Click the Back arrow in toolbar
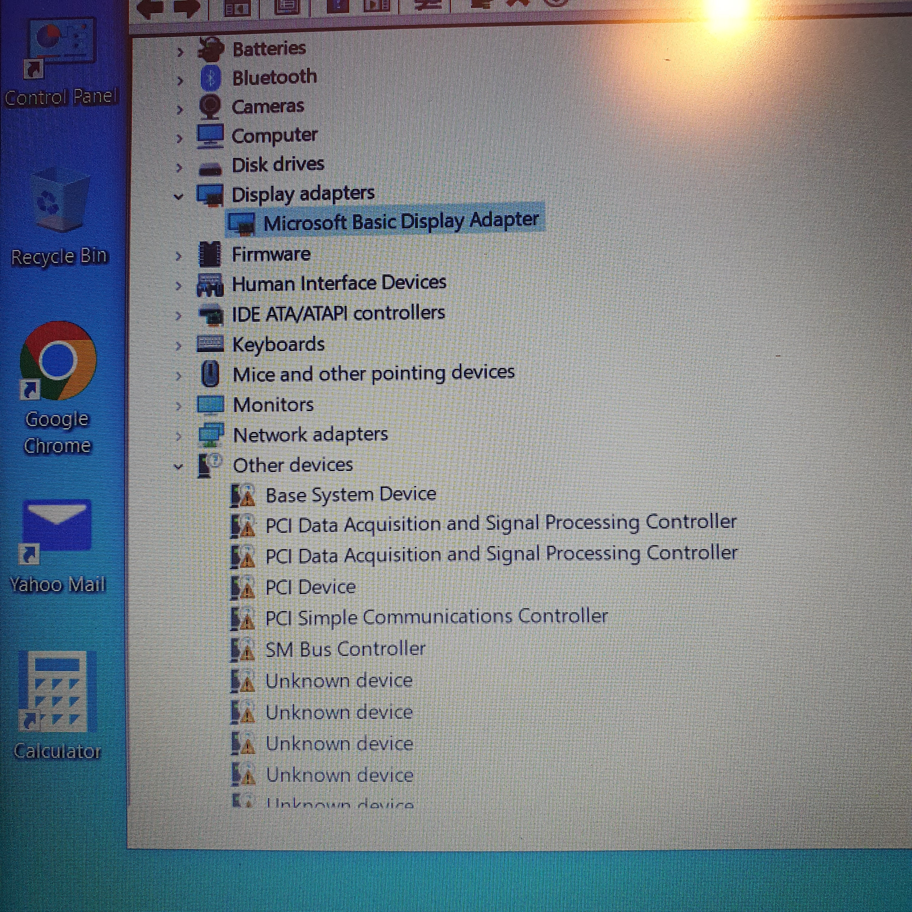 [x=150, y=7]
